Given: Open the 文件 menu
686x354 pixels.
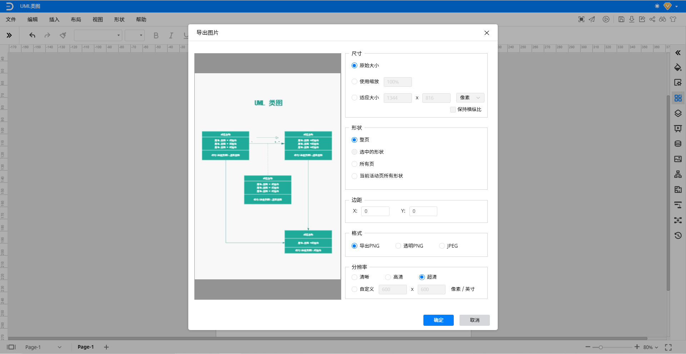Looking at the screenshot, I should pos(11,20).
